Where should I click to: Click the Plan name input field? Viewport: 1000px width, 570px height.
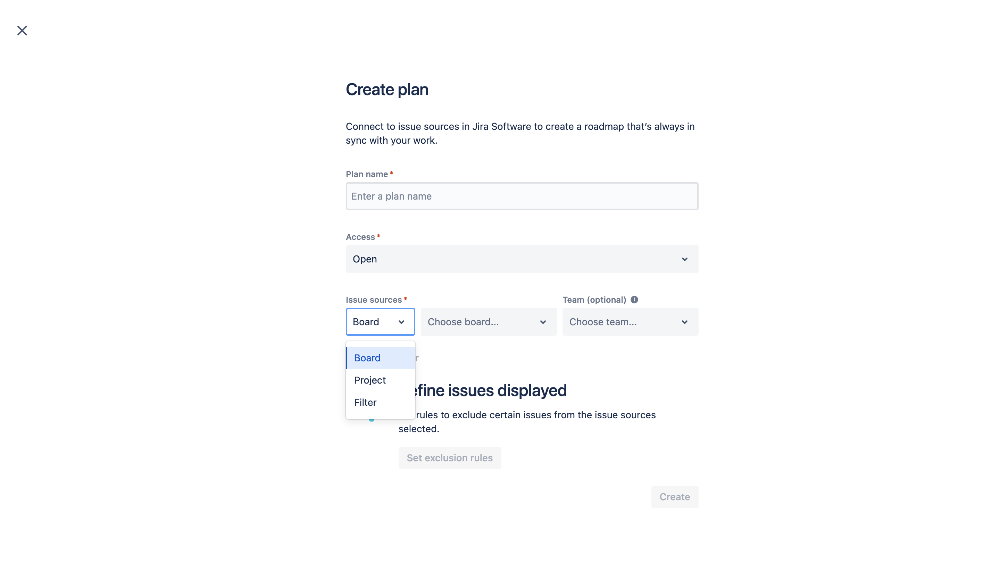pyautogui.click(x=522, y=196)
